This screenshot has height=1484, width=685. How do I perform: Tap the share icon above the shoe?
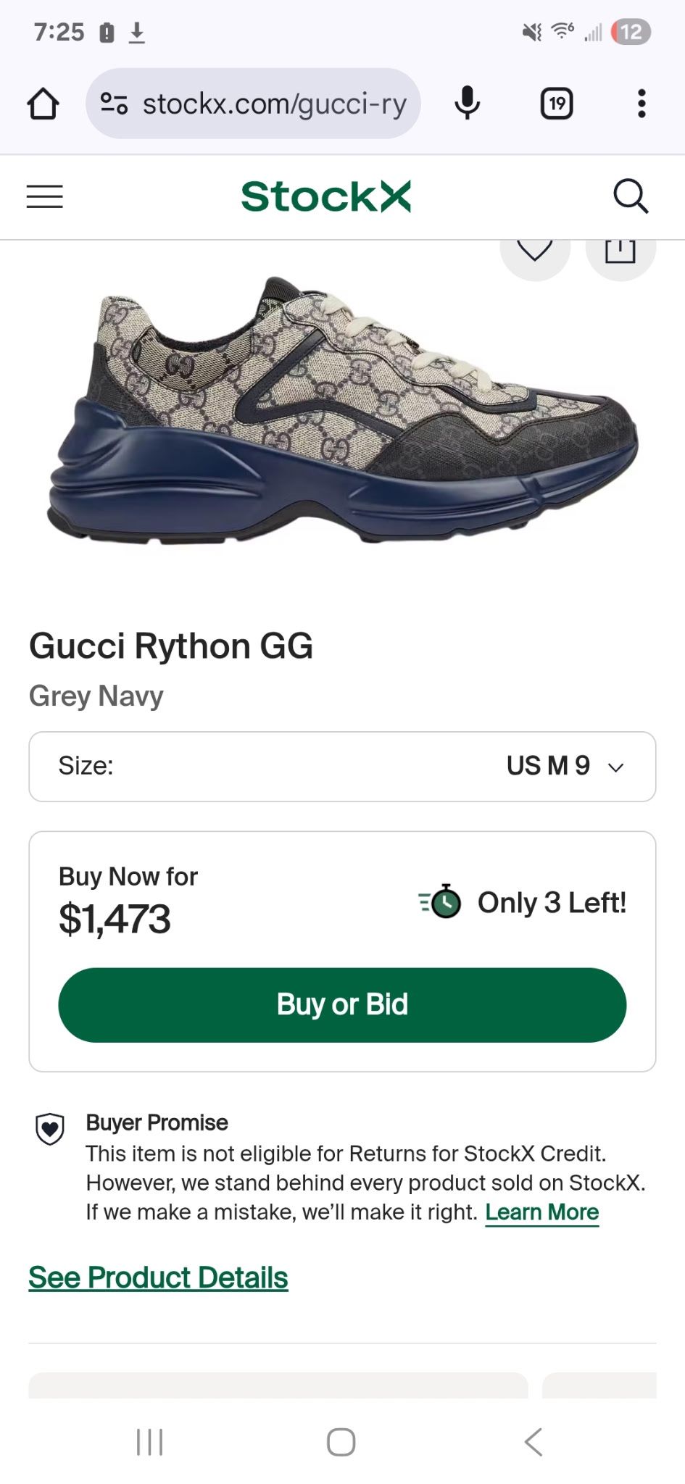(x=620, y=251)
